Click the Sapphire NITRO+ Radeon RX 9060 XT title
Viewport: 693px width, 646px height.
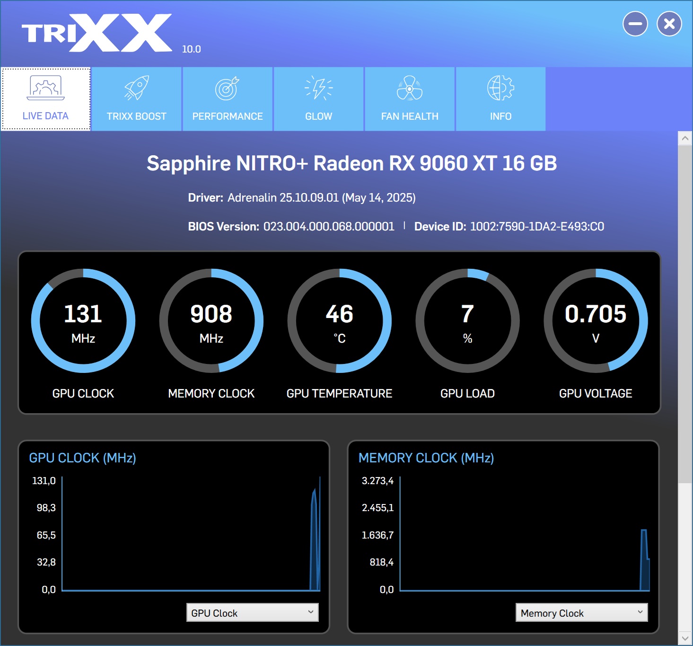tap(351, 163)
